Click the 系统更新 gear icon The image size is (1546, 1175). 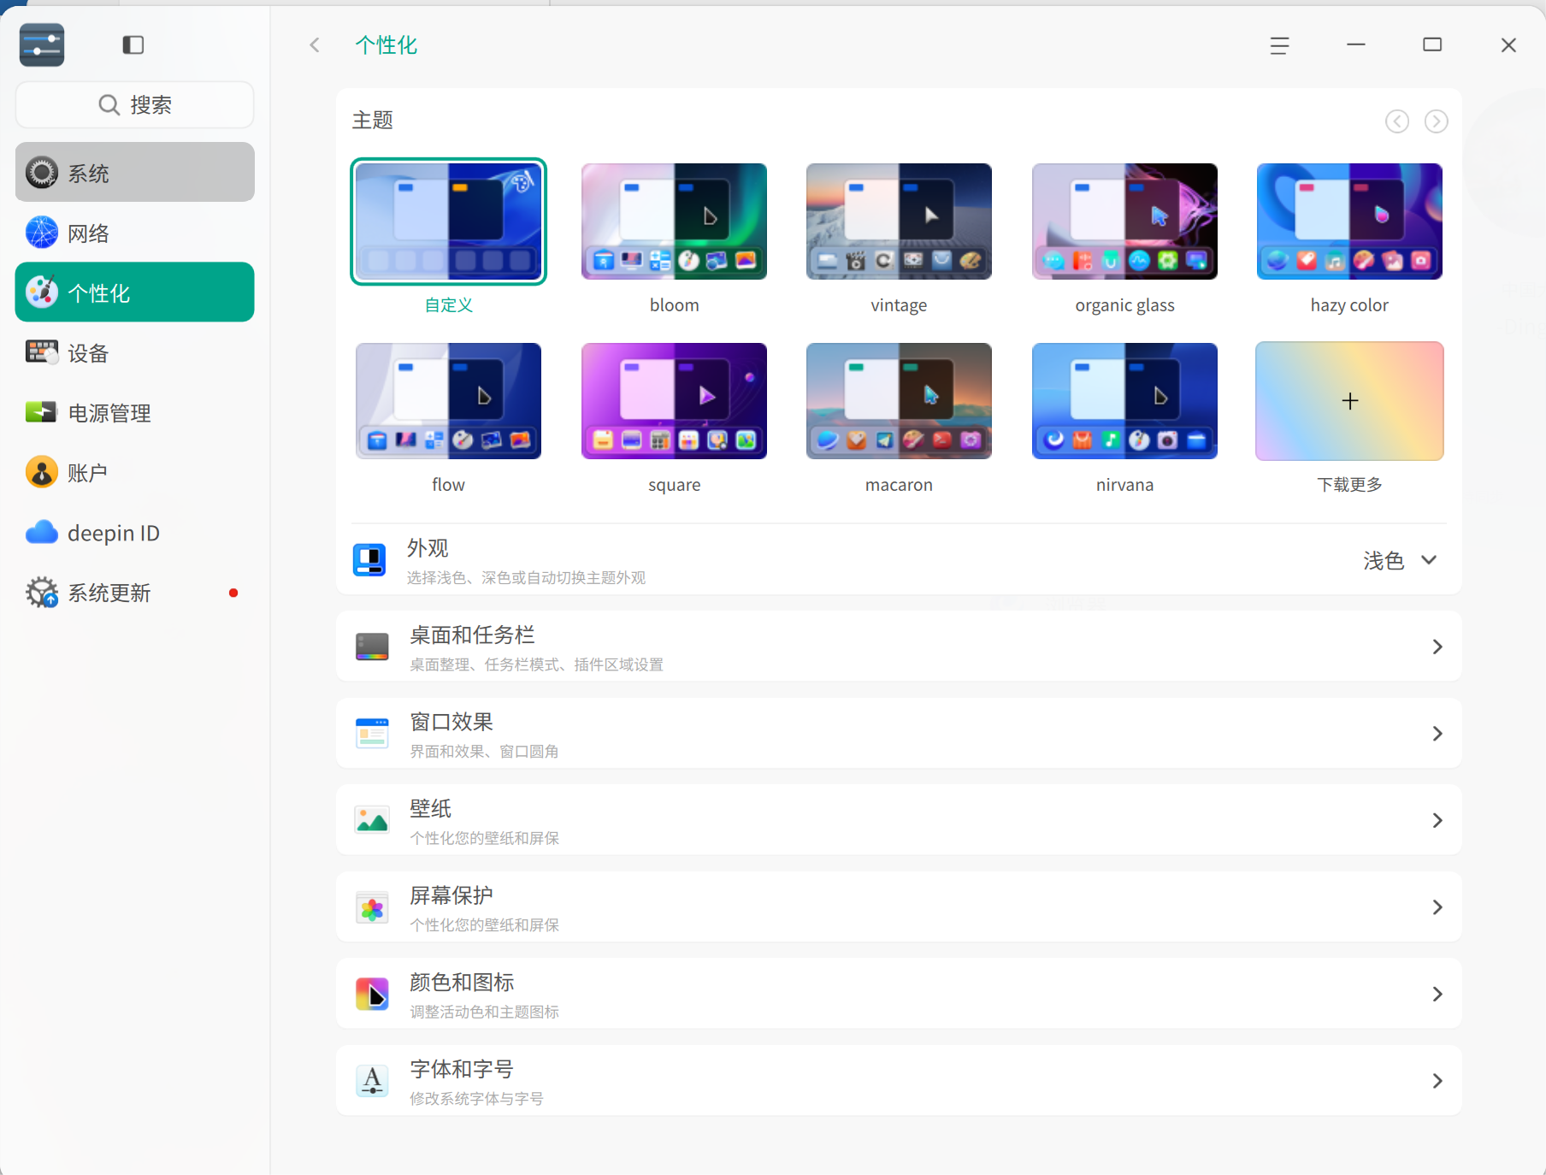[42, 593]
